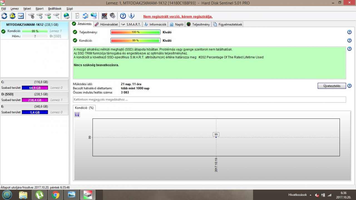Click the Teljesítmény 100 % gradient bar
The width and height of the screenshot is (356, 200).
[135, 32]
